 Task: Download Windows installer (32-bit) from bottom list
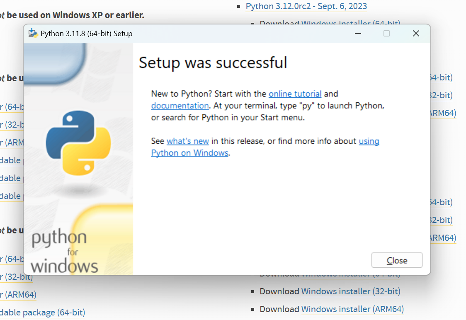pos(351,291)
